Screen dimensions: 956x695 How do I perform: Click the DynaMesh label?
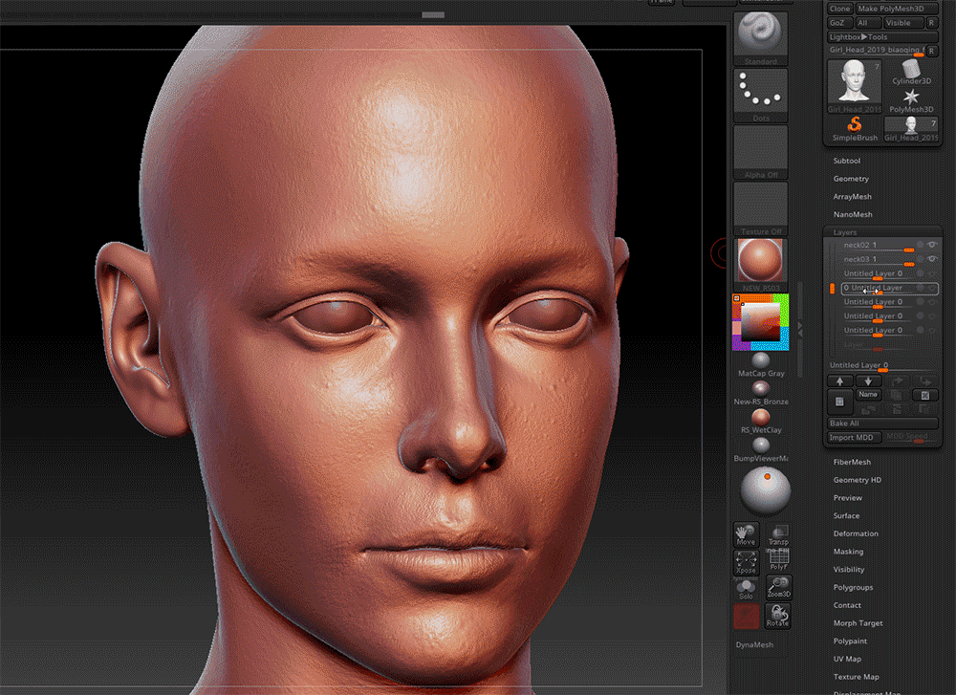tap(754, 644)
